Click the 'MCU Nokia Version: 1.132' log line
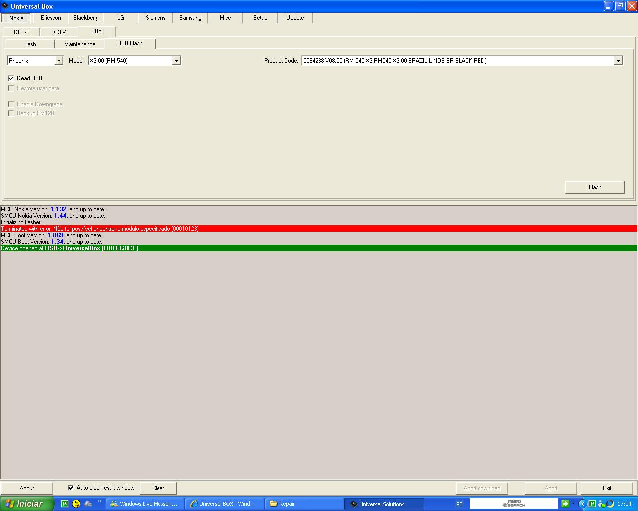Screen dimensions: 638x511 [53, 209]
